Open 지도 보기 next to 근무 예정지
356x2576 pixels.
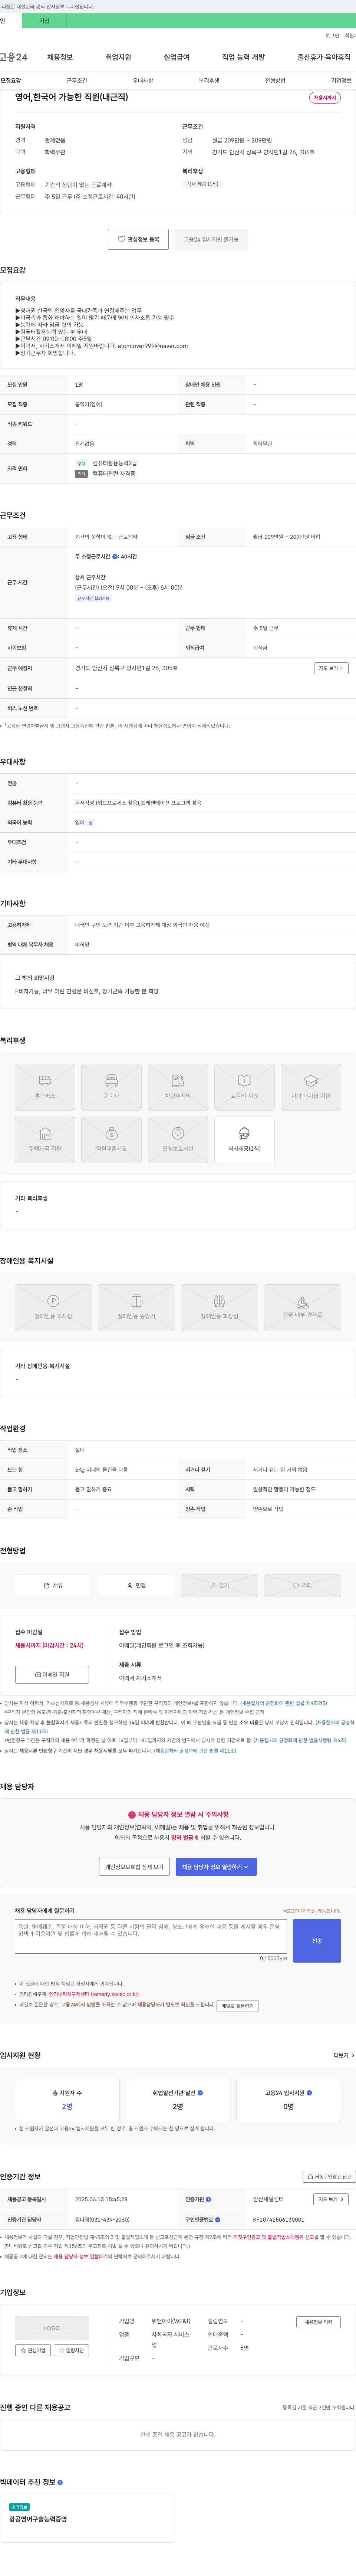click(331, 668)
